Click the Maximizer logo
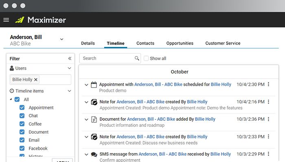This screenshot has width=285, height=162. tap(41, 20)
